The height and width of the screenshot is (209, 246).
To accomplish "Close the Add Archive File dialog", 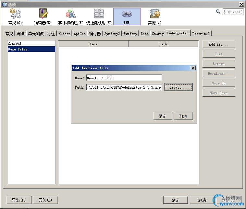I will (x=193, y=68).
